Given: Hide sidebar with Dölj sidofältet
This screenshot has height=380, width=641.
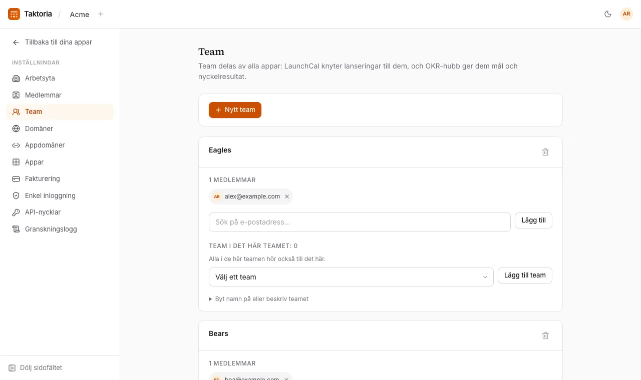Looking at the screenshot, I should pyautogui.click(x=35, y=367).
